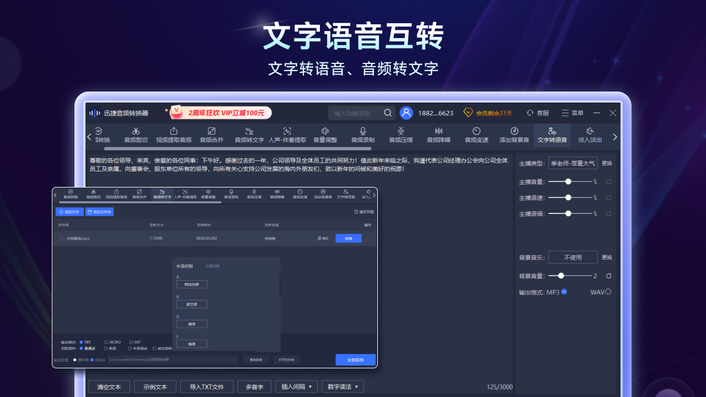Open the 音频转文字 tool
706x397 pixels.
click(249, 136)
